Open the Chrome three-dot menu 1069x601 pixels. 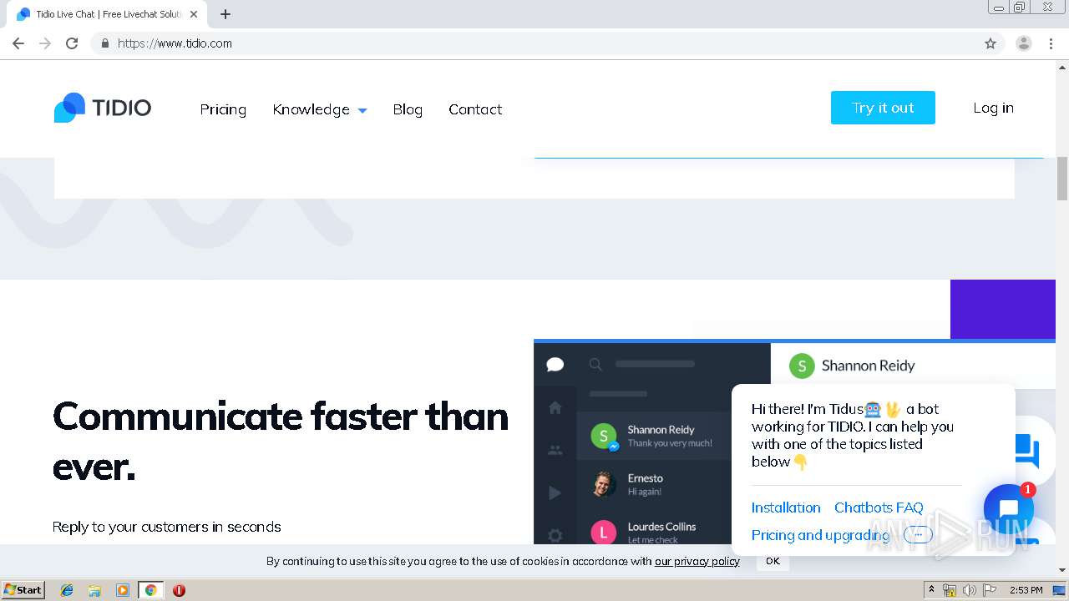pyautogui.click(x=1051, y=43)
